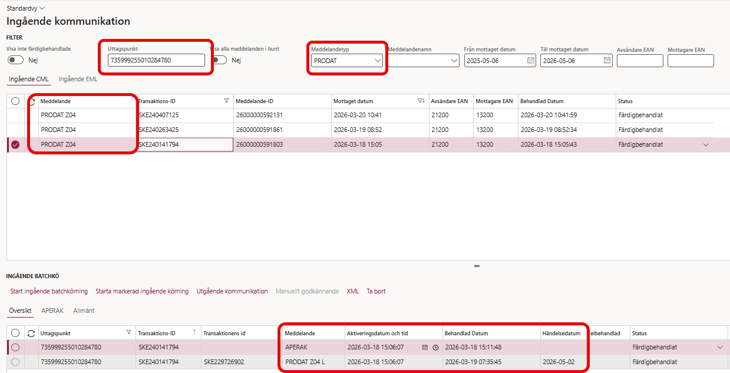Viewport: 730px width, 373px height.
Task: Toggle Visa alla meddelanden i bunt switch
Action: (x=220, y=60)
